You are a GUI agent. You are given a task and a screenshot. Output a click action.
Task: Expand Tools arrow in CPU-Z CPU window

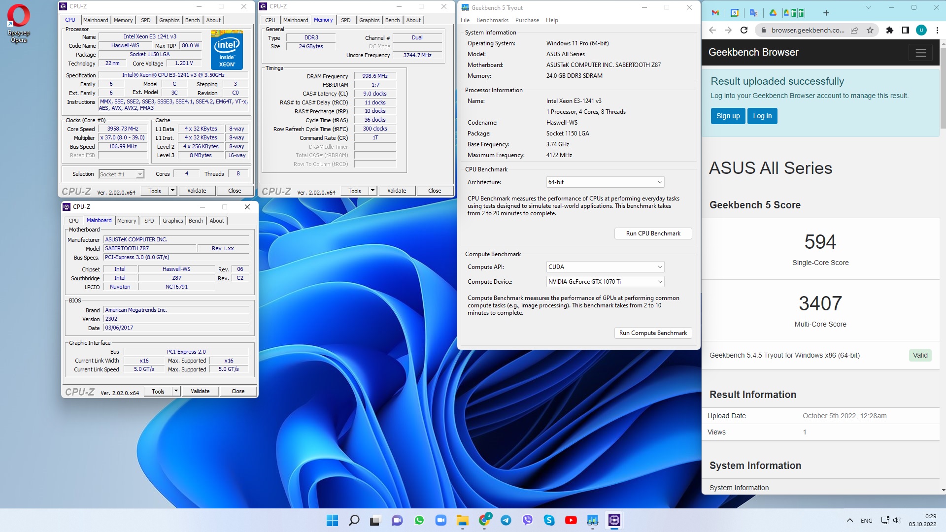[x=172, y=191]
